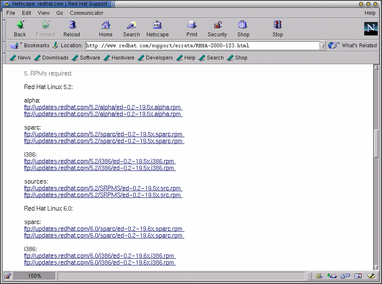Click the 'sources:' label
This screenshot has height=284, width=382.
[36, 181]
